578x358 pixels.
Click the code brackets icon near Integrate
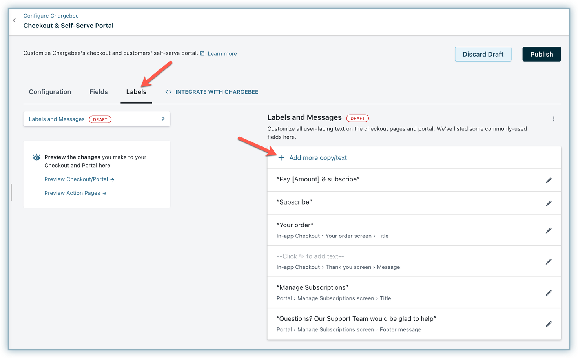click(x=168, y=92)
